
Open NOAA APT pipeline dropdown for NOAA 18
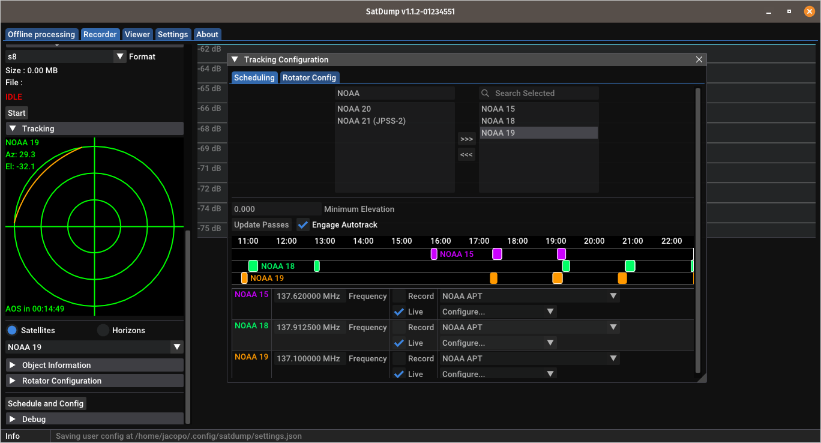[529, 327]
